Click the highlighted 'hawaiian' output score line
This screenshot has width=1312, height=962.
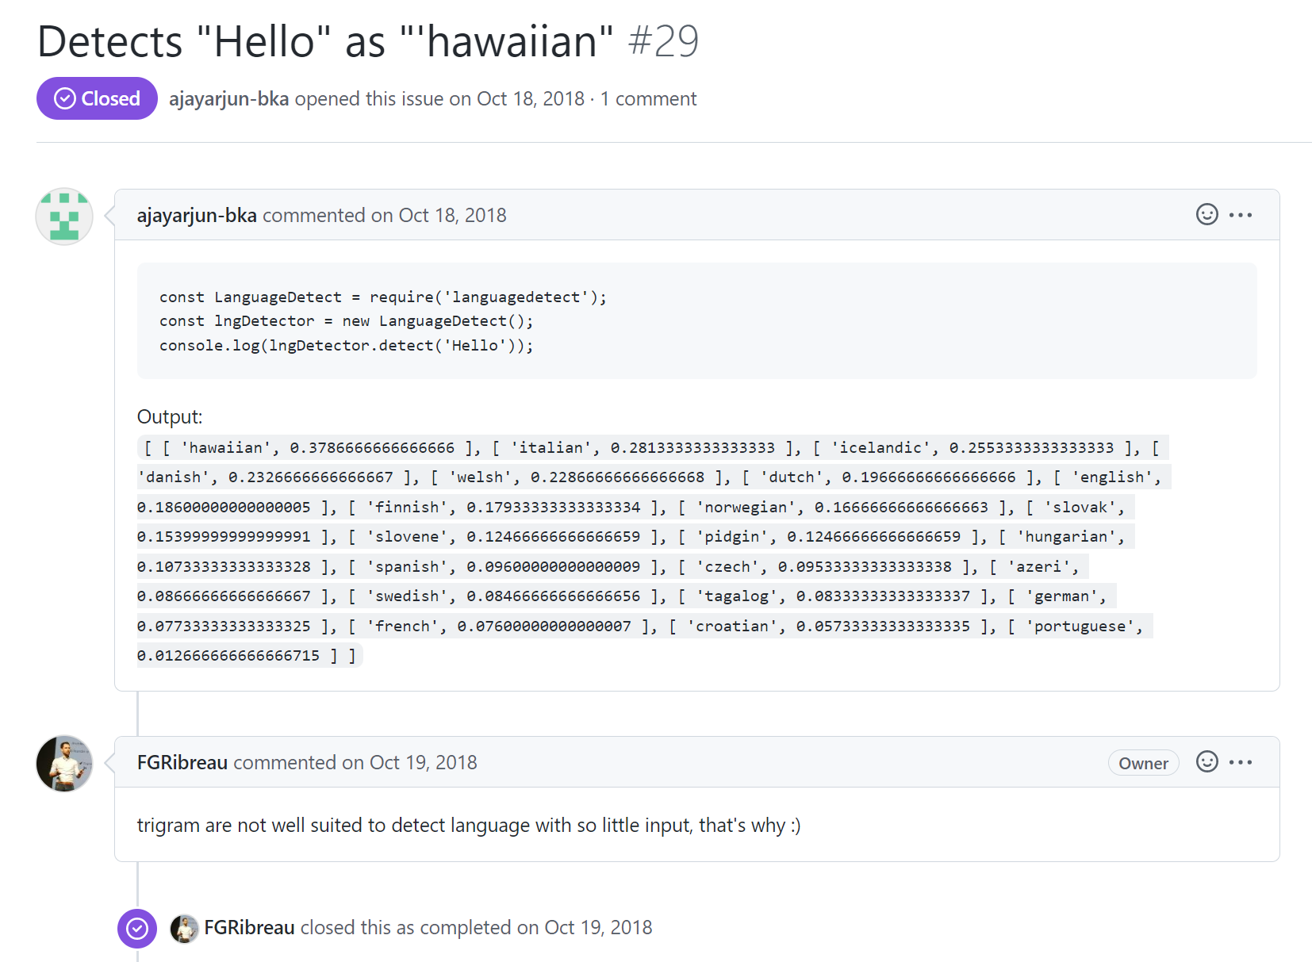point(317,447)
